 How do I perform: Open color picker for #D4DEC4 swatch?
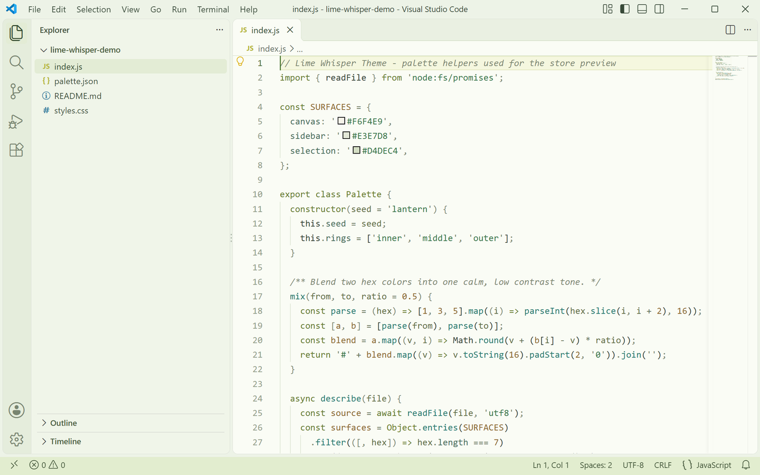357,150
